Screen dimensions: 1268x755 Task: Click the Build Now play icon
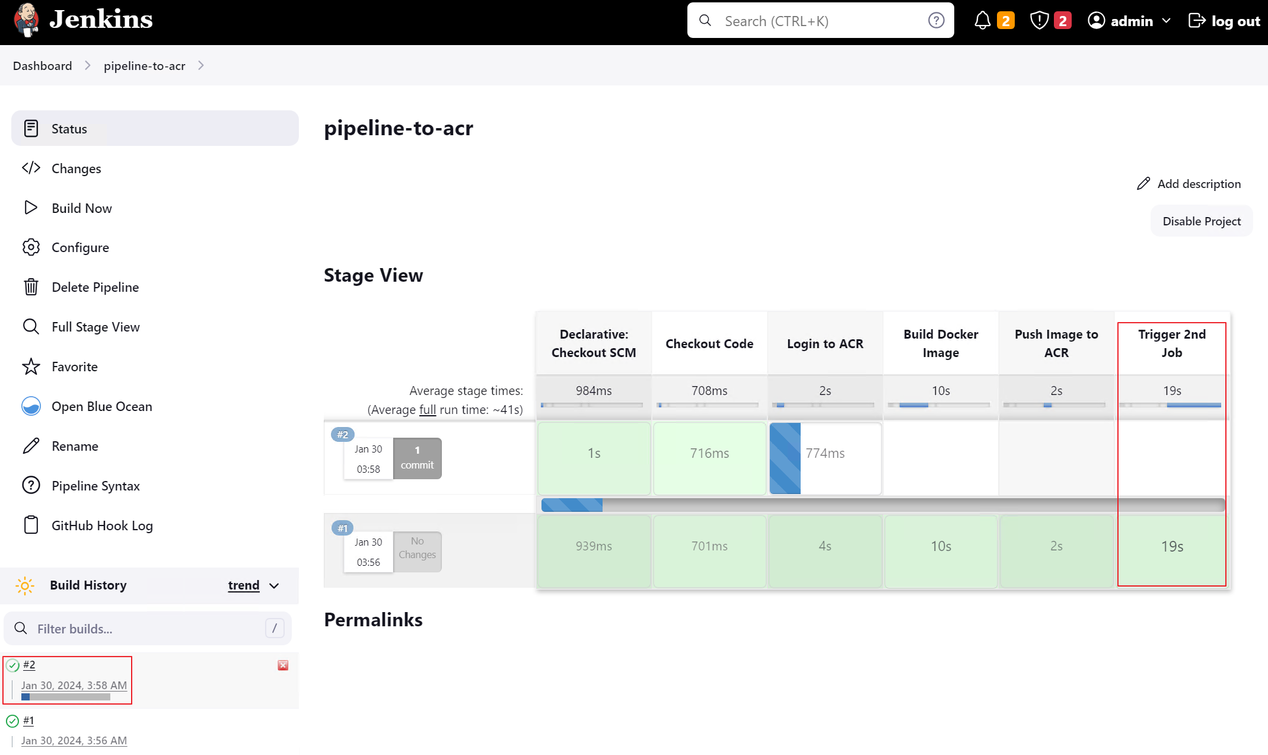click(x=31, y=208)
